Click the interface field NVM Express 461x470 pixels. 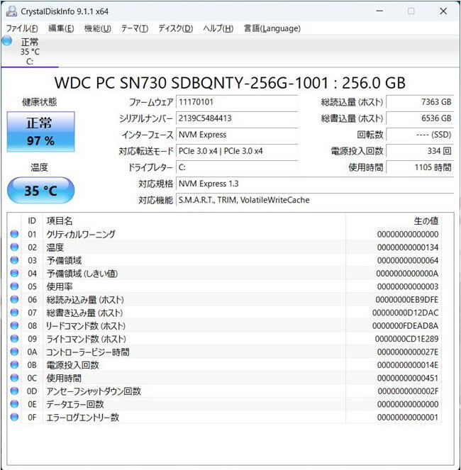click(x=237, y=135)
